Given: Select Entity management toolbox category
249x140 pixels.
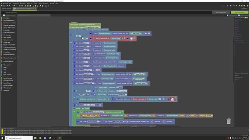Looking at the screenshot, I should pyautogui.click(x=9, y=33).
